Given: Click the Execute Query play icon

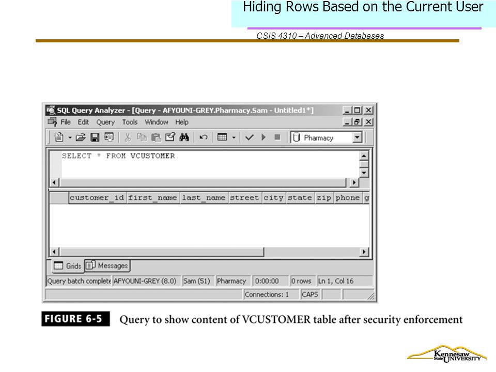Looking at the screenshot, I should tap(263, 137).
